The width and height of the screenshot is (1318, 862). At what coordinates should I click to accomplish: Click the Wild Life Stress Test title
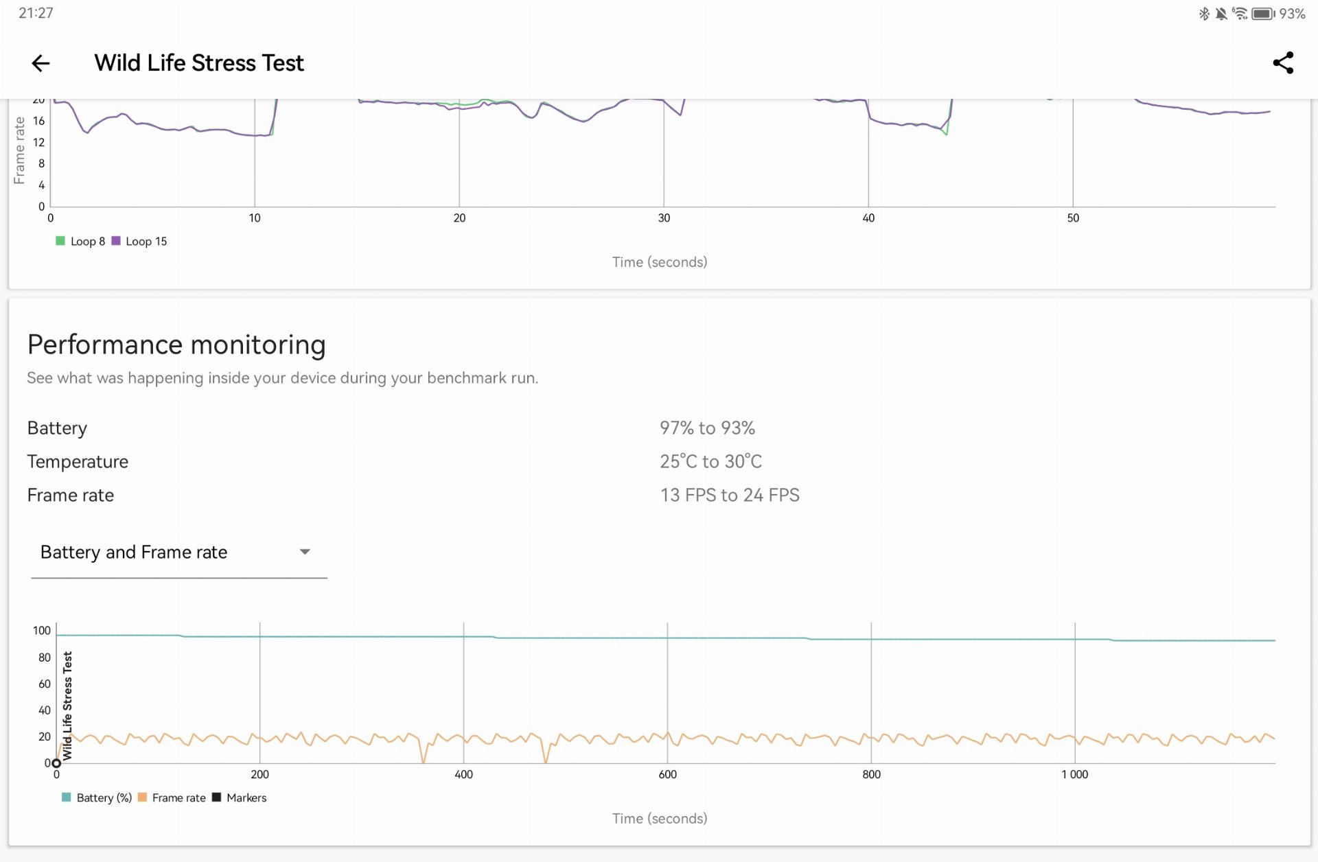tap(199, 63)
